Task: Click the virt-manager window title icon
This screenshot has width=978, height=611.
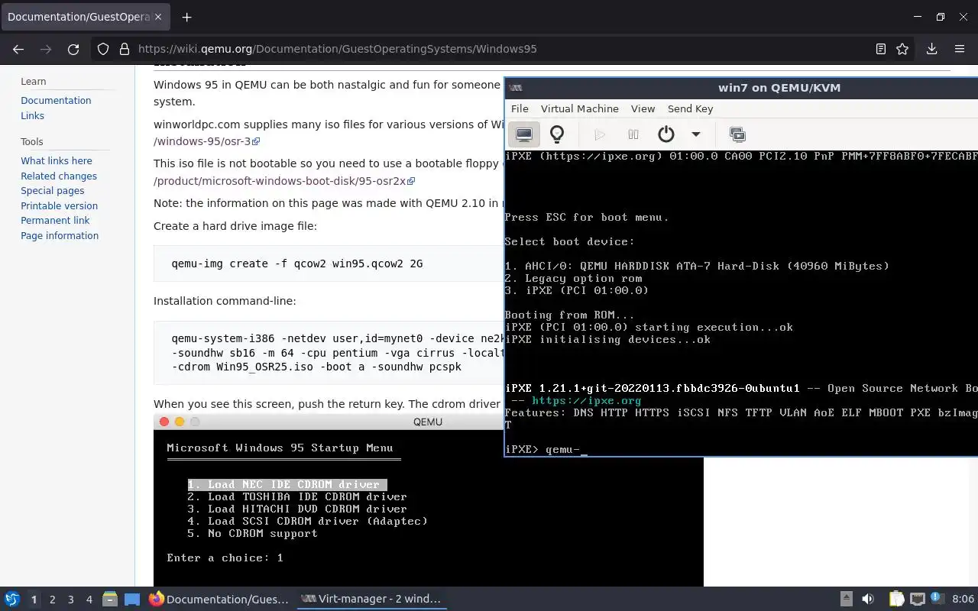Action: pyautogui.click(x=516, y=88)
